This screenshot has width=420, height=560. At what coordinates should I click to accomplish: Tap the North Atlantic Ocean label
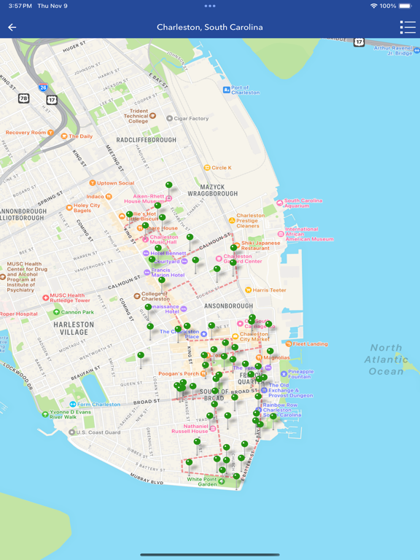click(x=386, y=359)
